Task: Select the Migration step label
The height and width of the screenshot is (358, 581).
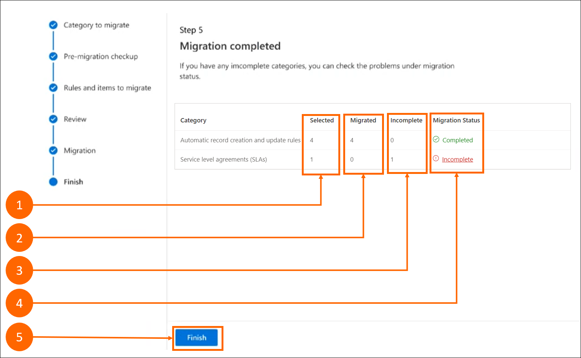Action: click(80, 151)
